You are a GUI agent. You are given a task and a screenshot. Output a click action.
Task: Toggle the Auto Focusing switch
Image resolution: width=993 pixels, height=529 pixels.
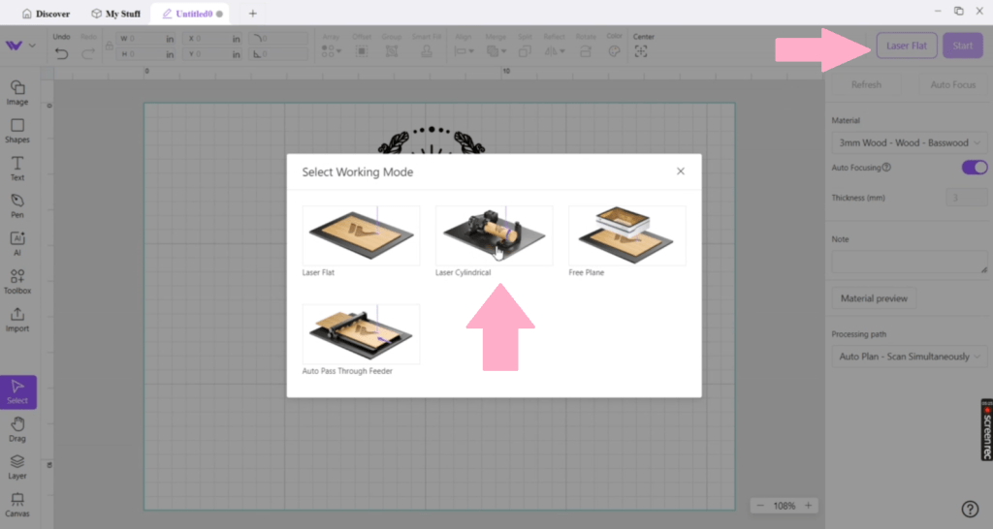[x=974, y=168]
